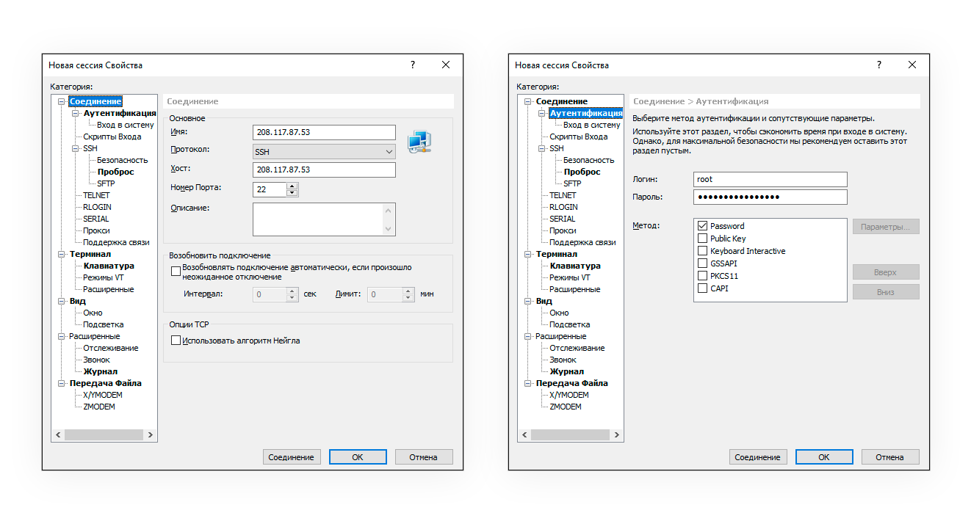Tick the PKCS11 method checkbox
The image size is (971, 524).
(x=703, y=276)
